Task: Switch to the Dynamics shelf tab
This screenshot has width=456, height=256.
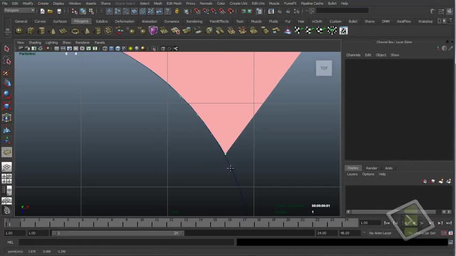Action: point(171,21)
